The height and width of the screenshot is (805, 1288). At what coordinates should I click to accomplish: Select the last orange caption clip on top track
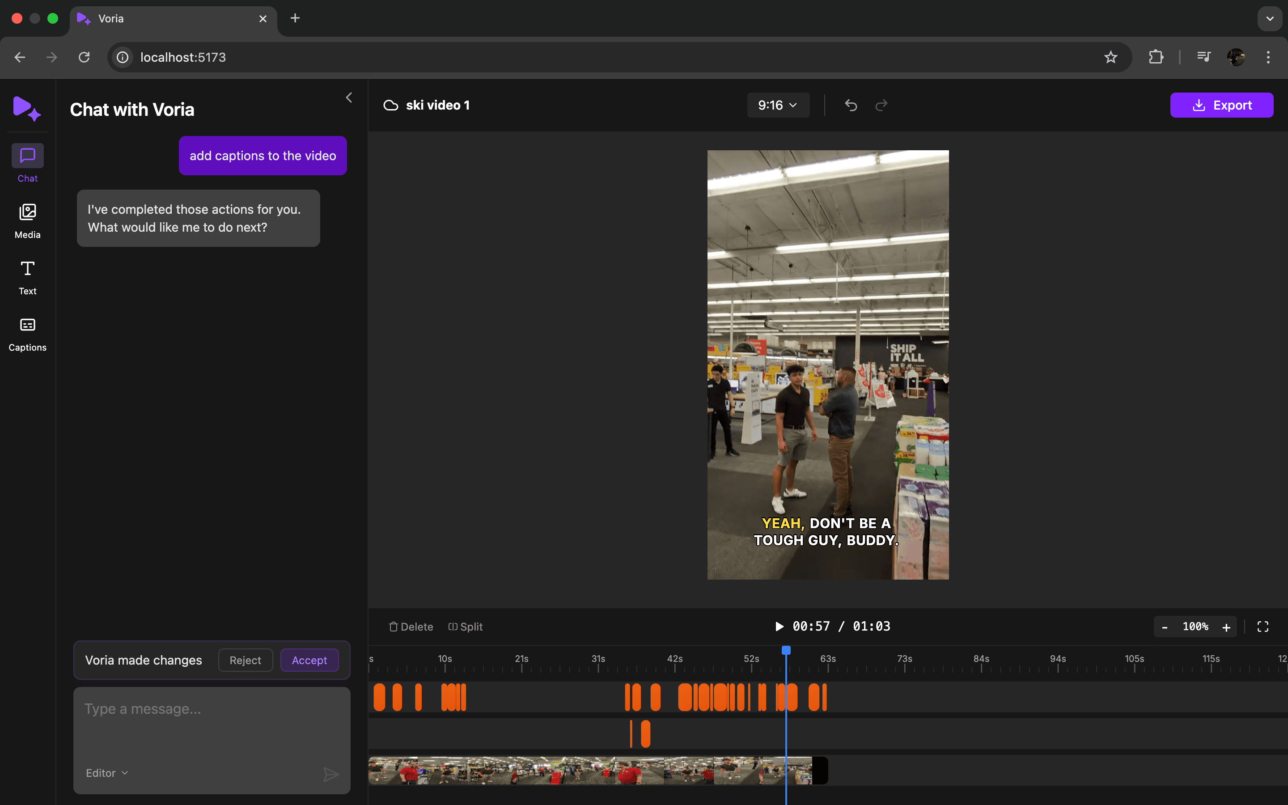(x=824, y=697)
